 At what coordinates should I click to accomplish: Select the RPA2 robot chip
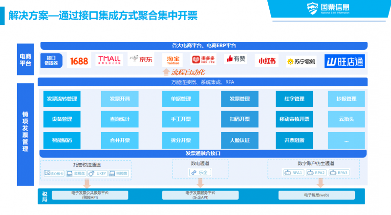click(316, 173)
